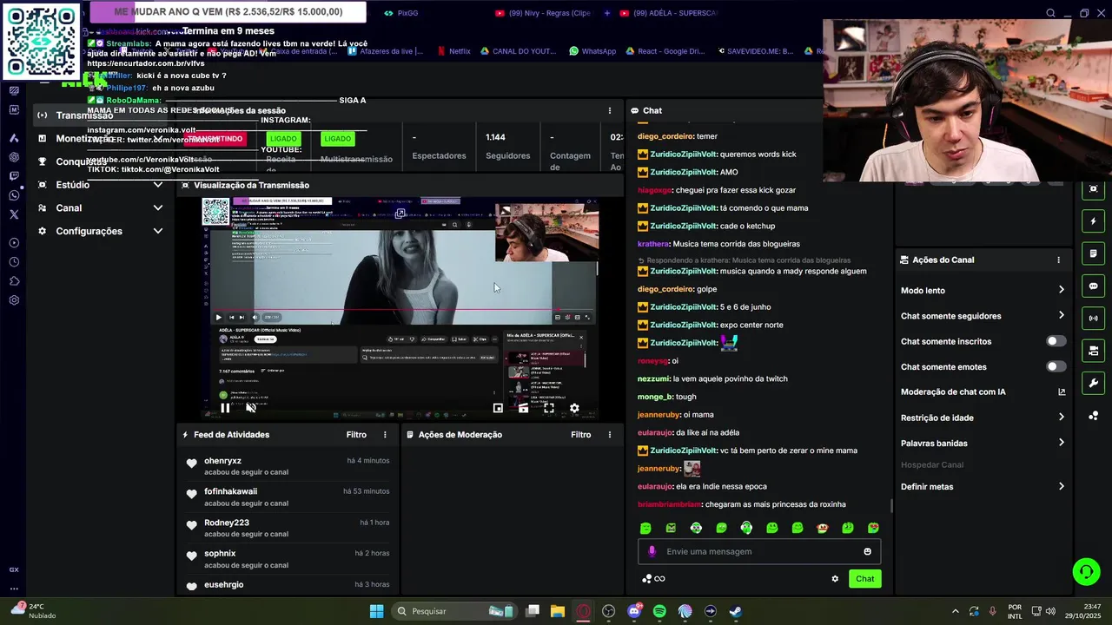Open Restrição de idade options arrow

[x=1061, y=418]
